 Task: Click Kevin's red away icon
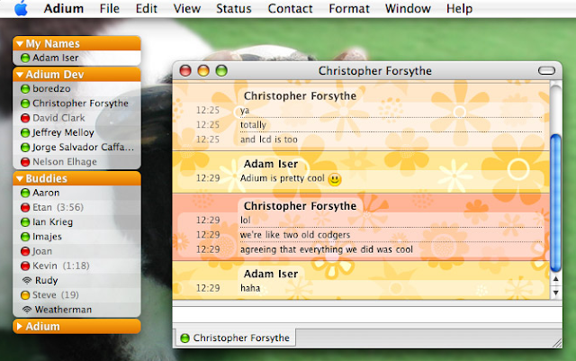[25, 266]
